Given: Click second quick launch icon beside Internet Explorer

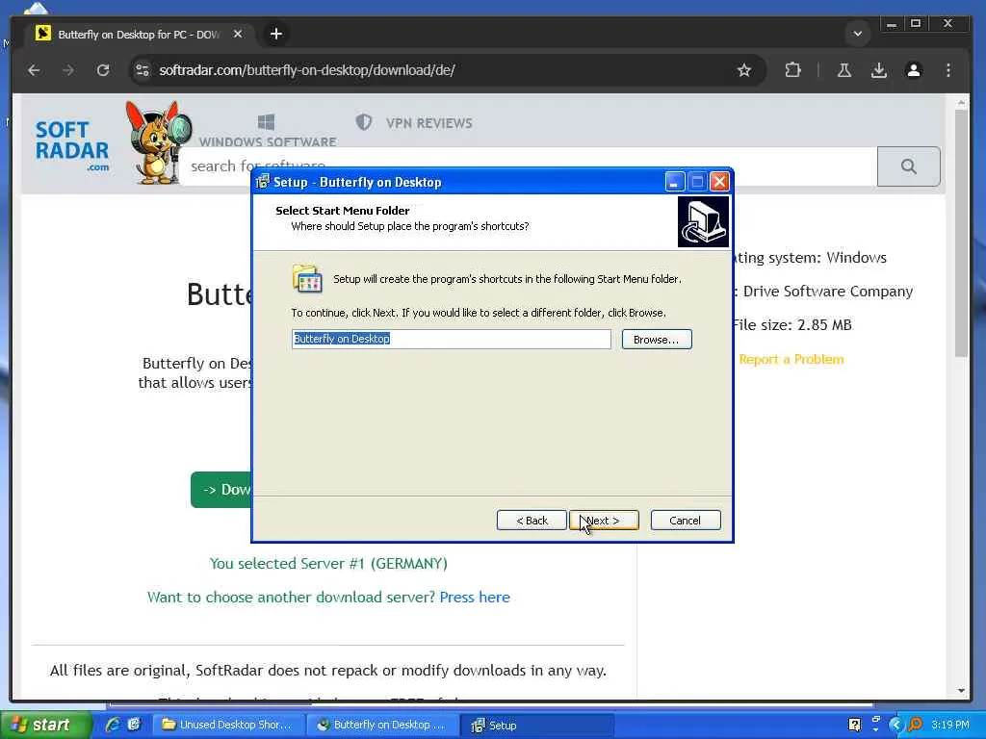Looking at the screenshot, I should pyautogui.click(x=134, y=725).
